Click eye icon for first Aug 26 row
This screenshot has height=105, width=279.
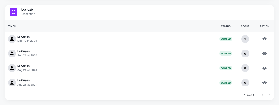pos(264,53)
